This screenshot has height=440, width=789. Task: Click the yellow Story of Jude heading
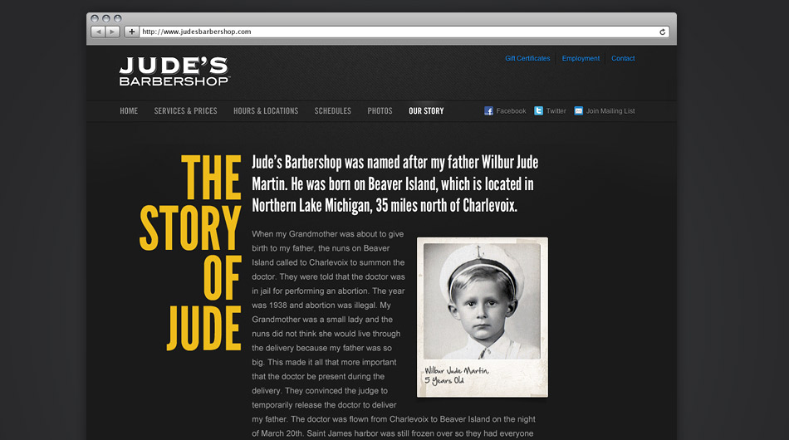[190, 252]
